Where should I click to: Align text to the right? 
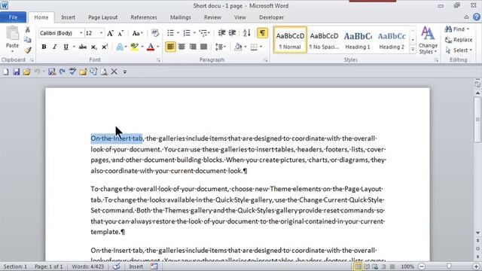tap(193, 47)
